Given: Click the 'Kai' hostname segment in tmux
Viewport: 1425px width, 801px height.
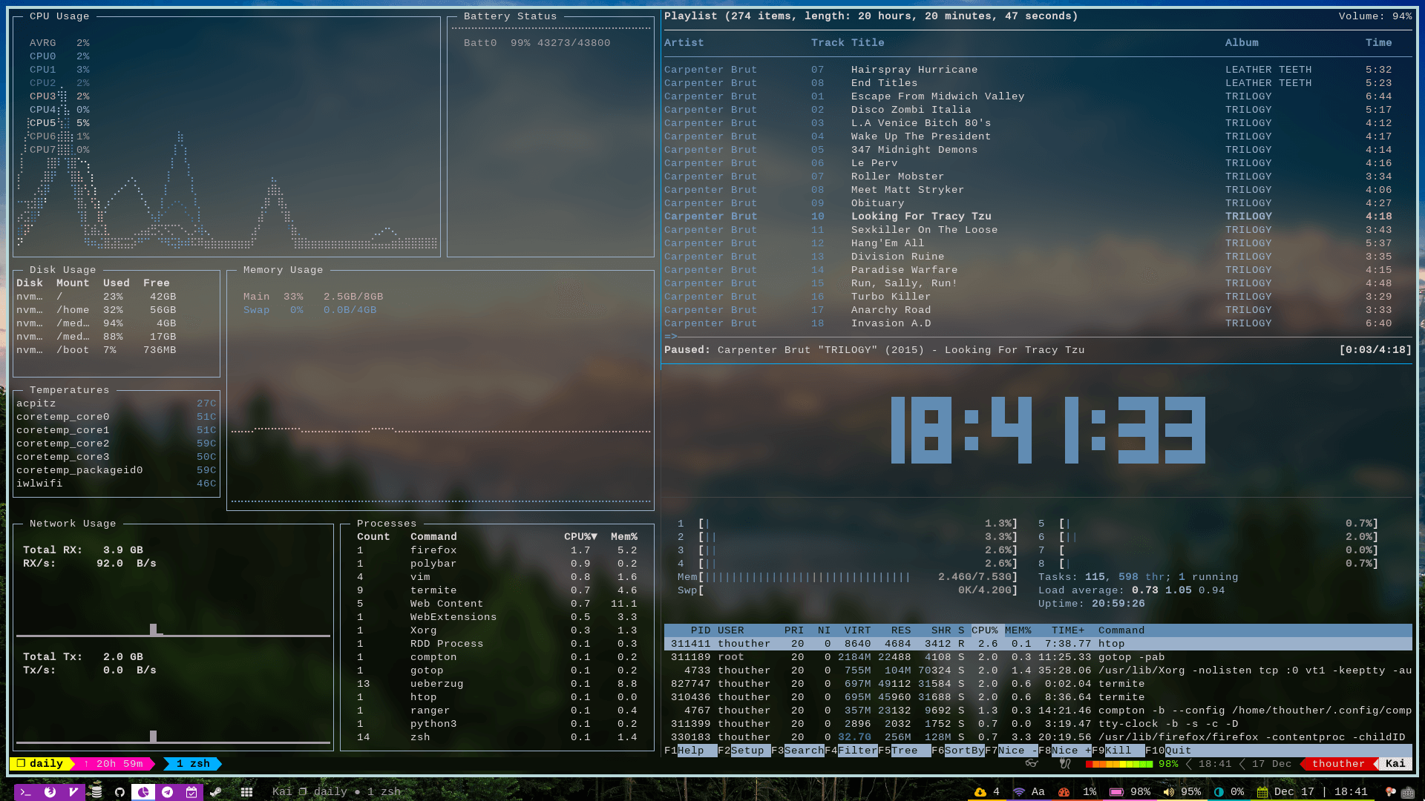Looking at the screenshot, I should [1395, 763].
